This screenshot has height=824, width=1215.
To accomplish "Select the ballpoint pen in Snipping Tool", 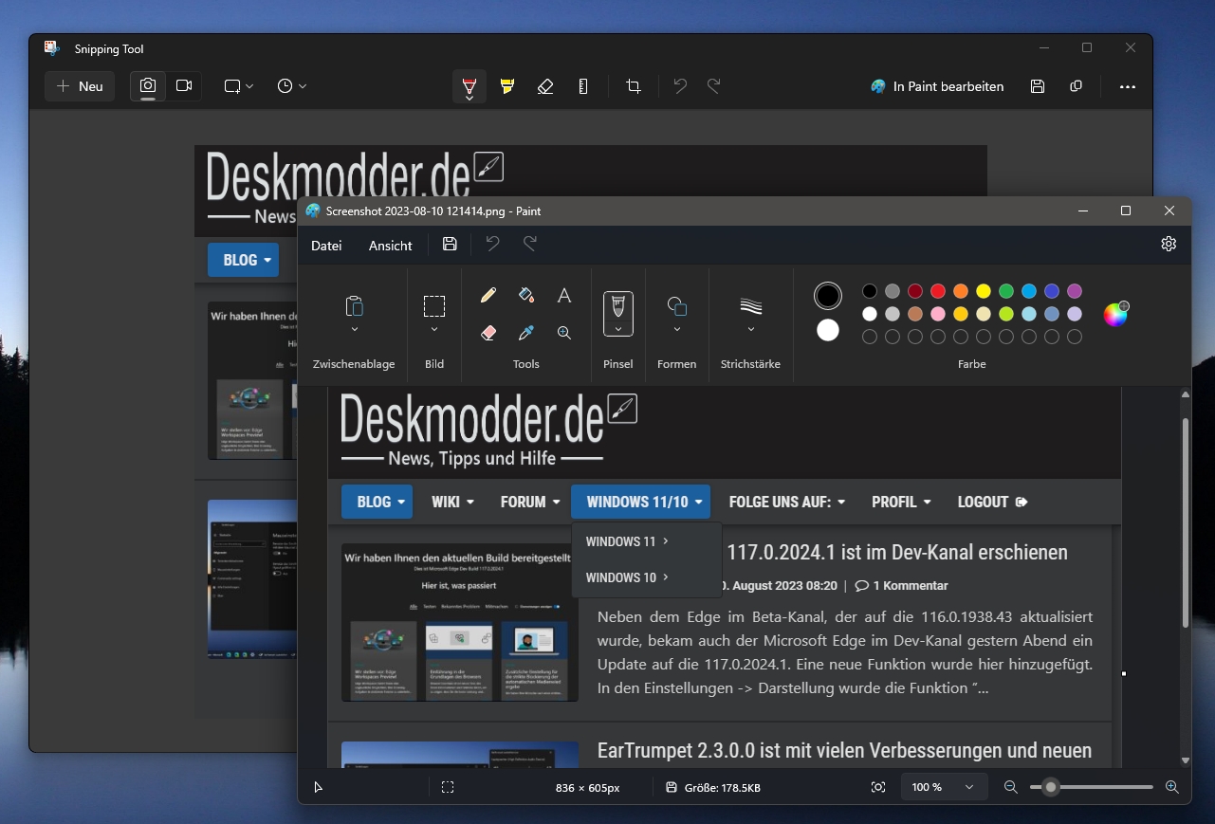I will point(469,86).
